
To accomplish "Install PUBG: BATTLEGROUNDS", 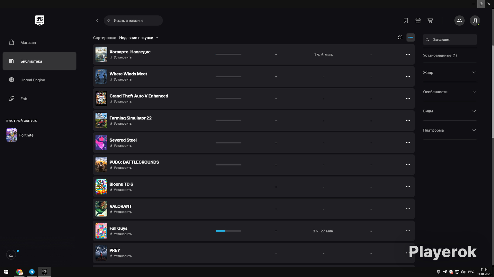I will click(121, 168).
